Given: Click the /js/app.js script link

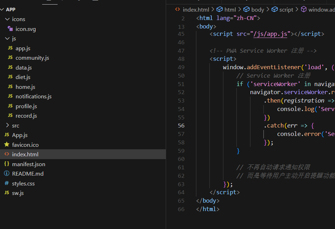Looking at the screenshot, I should coord(271,34).
